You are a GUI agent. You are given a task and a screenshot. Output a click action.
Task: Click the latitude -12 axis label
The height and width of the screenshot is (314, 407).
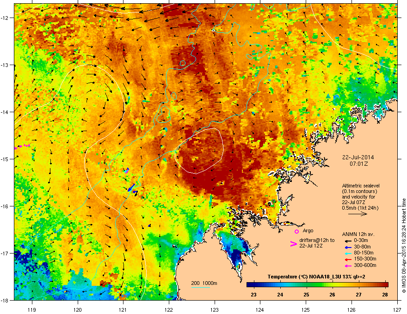pyautogui.click(x=5, y=18)
